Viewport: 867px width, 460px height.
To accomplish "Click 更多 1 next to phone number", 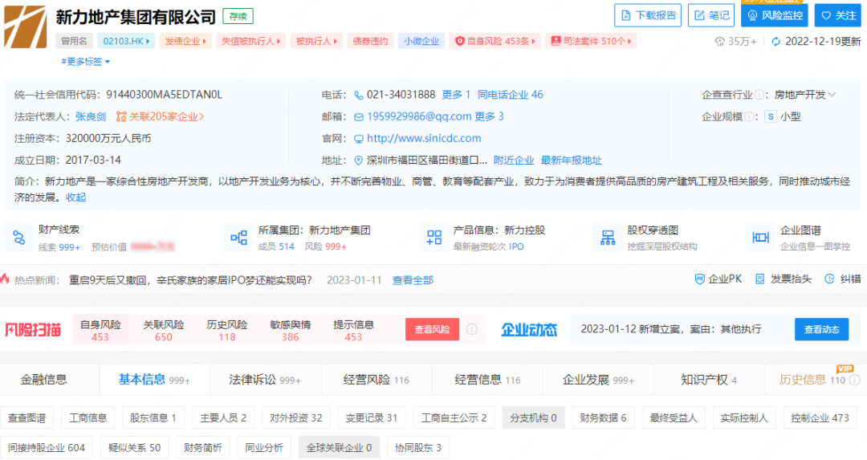I will (456, 95).
